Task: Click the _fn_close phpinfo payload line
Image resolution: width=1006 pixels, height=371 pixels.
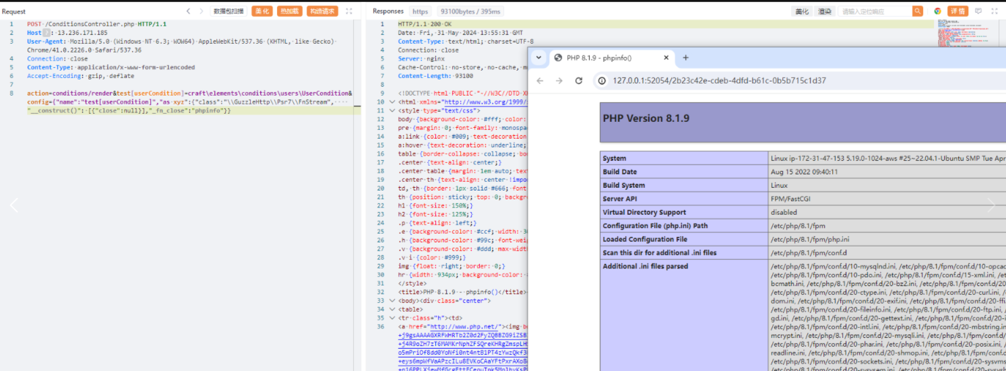Action: coord(129,110)
